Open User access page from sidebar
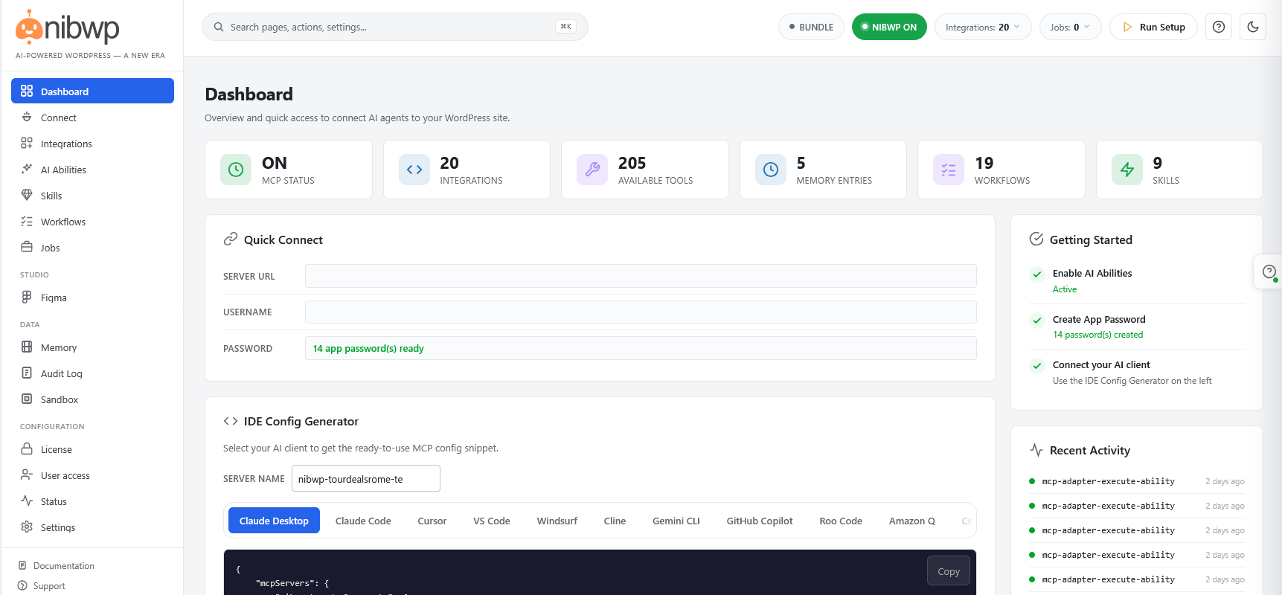 click(65, 475)
